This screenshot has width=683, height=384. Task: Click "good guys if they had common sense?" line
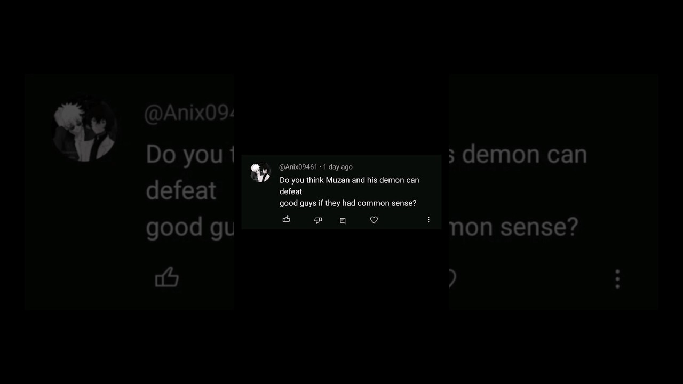pyautogui.click(x=348, y=203)
